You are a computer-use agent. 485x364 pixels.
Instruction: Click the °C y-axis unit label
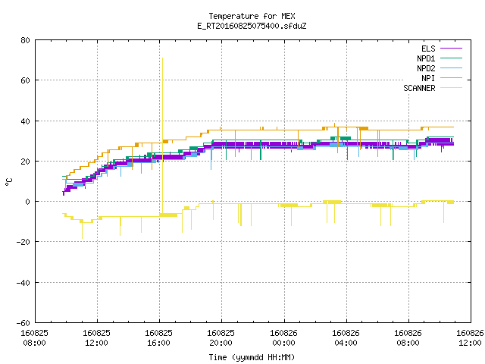click(8, 182)
